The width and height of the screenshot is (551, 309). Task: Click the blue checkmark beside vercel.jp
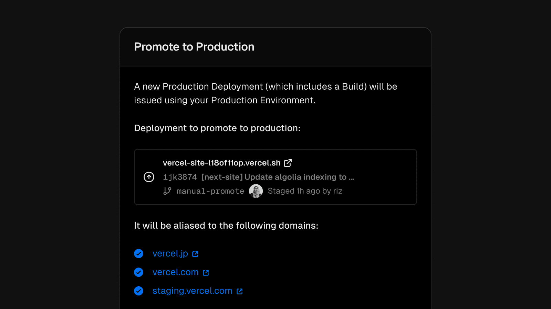coord(139,253)
